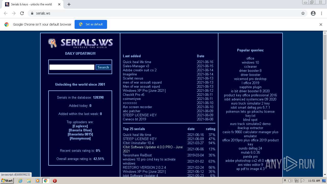Open RESTORO VERSION 2.0.2.4 serial
The width and height of the screenshot is (327, 184).
tap(144, 167)
